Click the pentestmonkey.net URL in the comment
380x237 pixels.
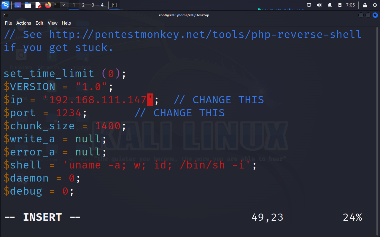tap(205, 34)
